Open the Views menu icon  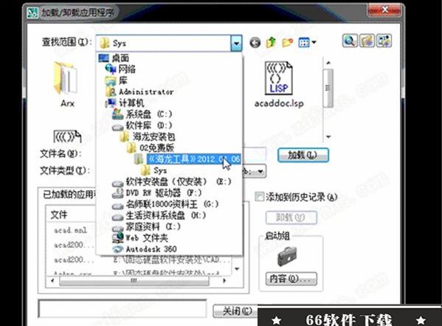(307, 43)
